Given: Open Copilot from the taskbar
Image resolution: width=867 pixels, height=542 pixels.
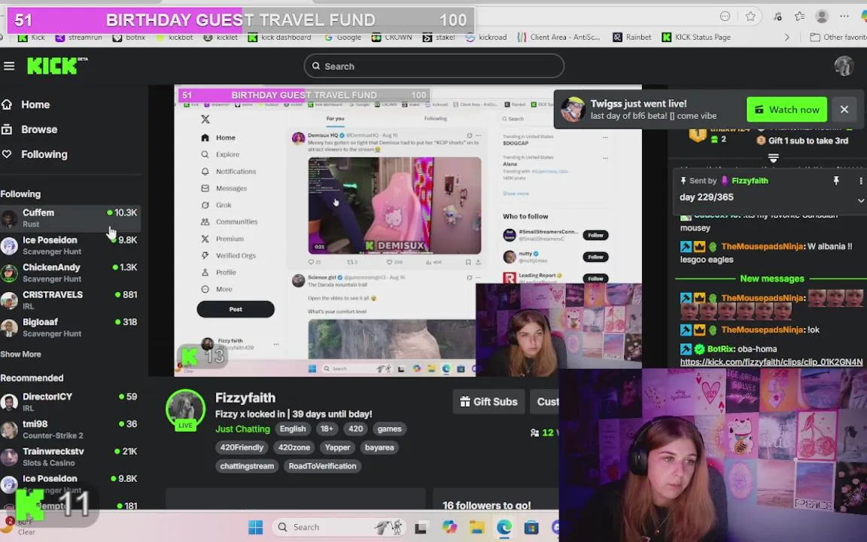Looking at the screenshot, I should click(449, 527).
